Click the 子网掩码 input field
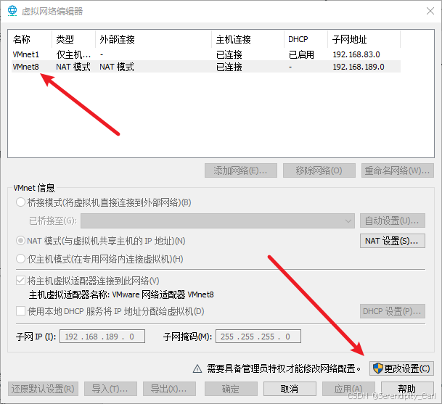The image size is (442, 404). (x=258, y=337)
